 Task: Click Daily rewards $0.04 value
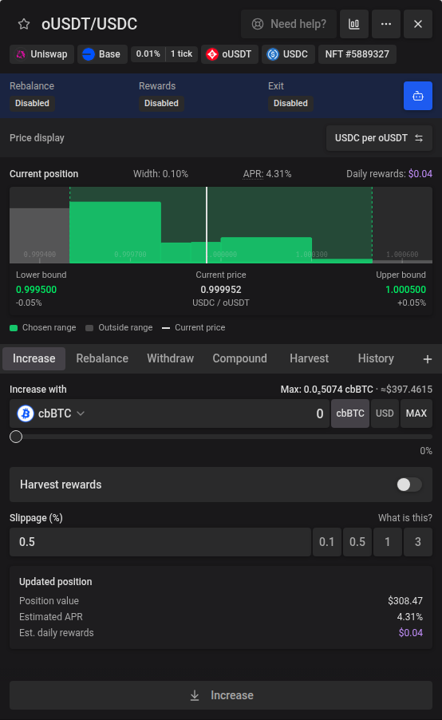420,174
